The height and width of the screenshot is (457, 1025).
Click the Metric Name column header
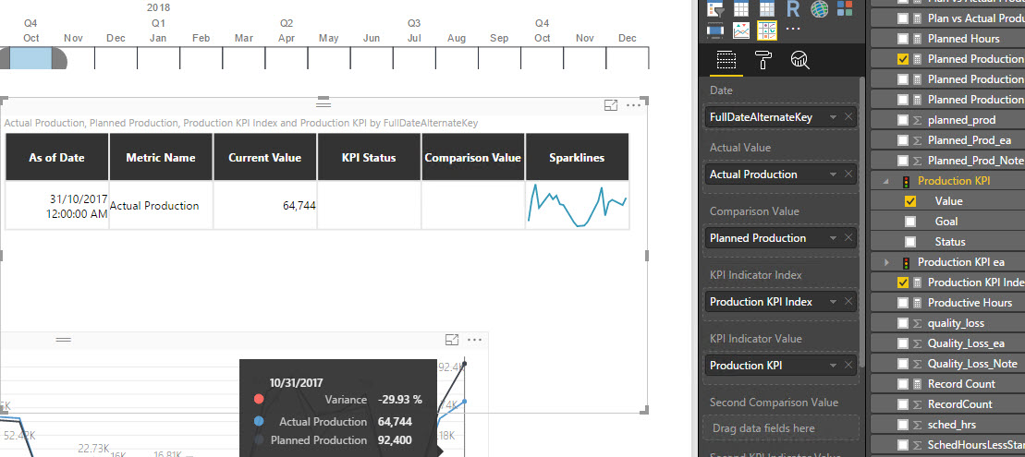tap(161, 157)
